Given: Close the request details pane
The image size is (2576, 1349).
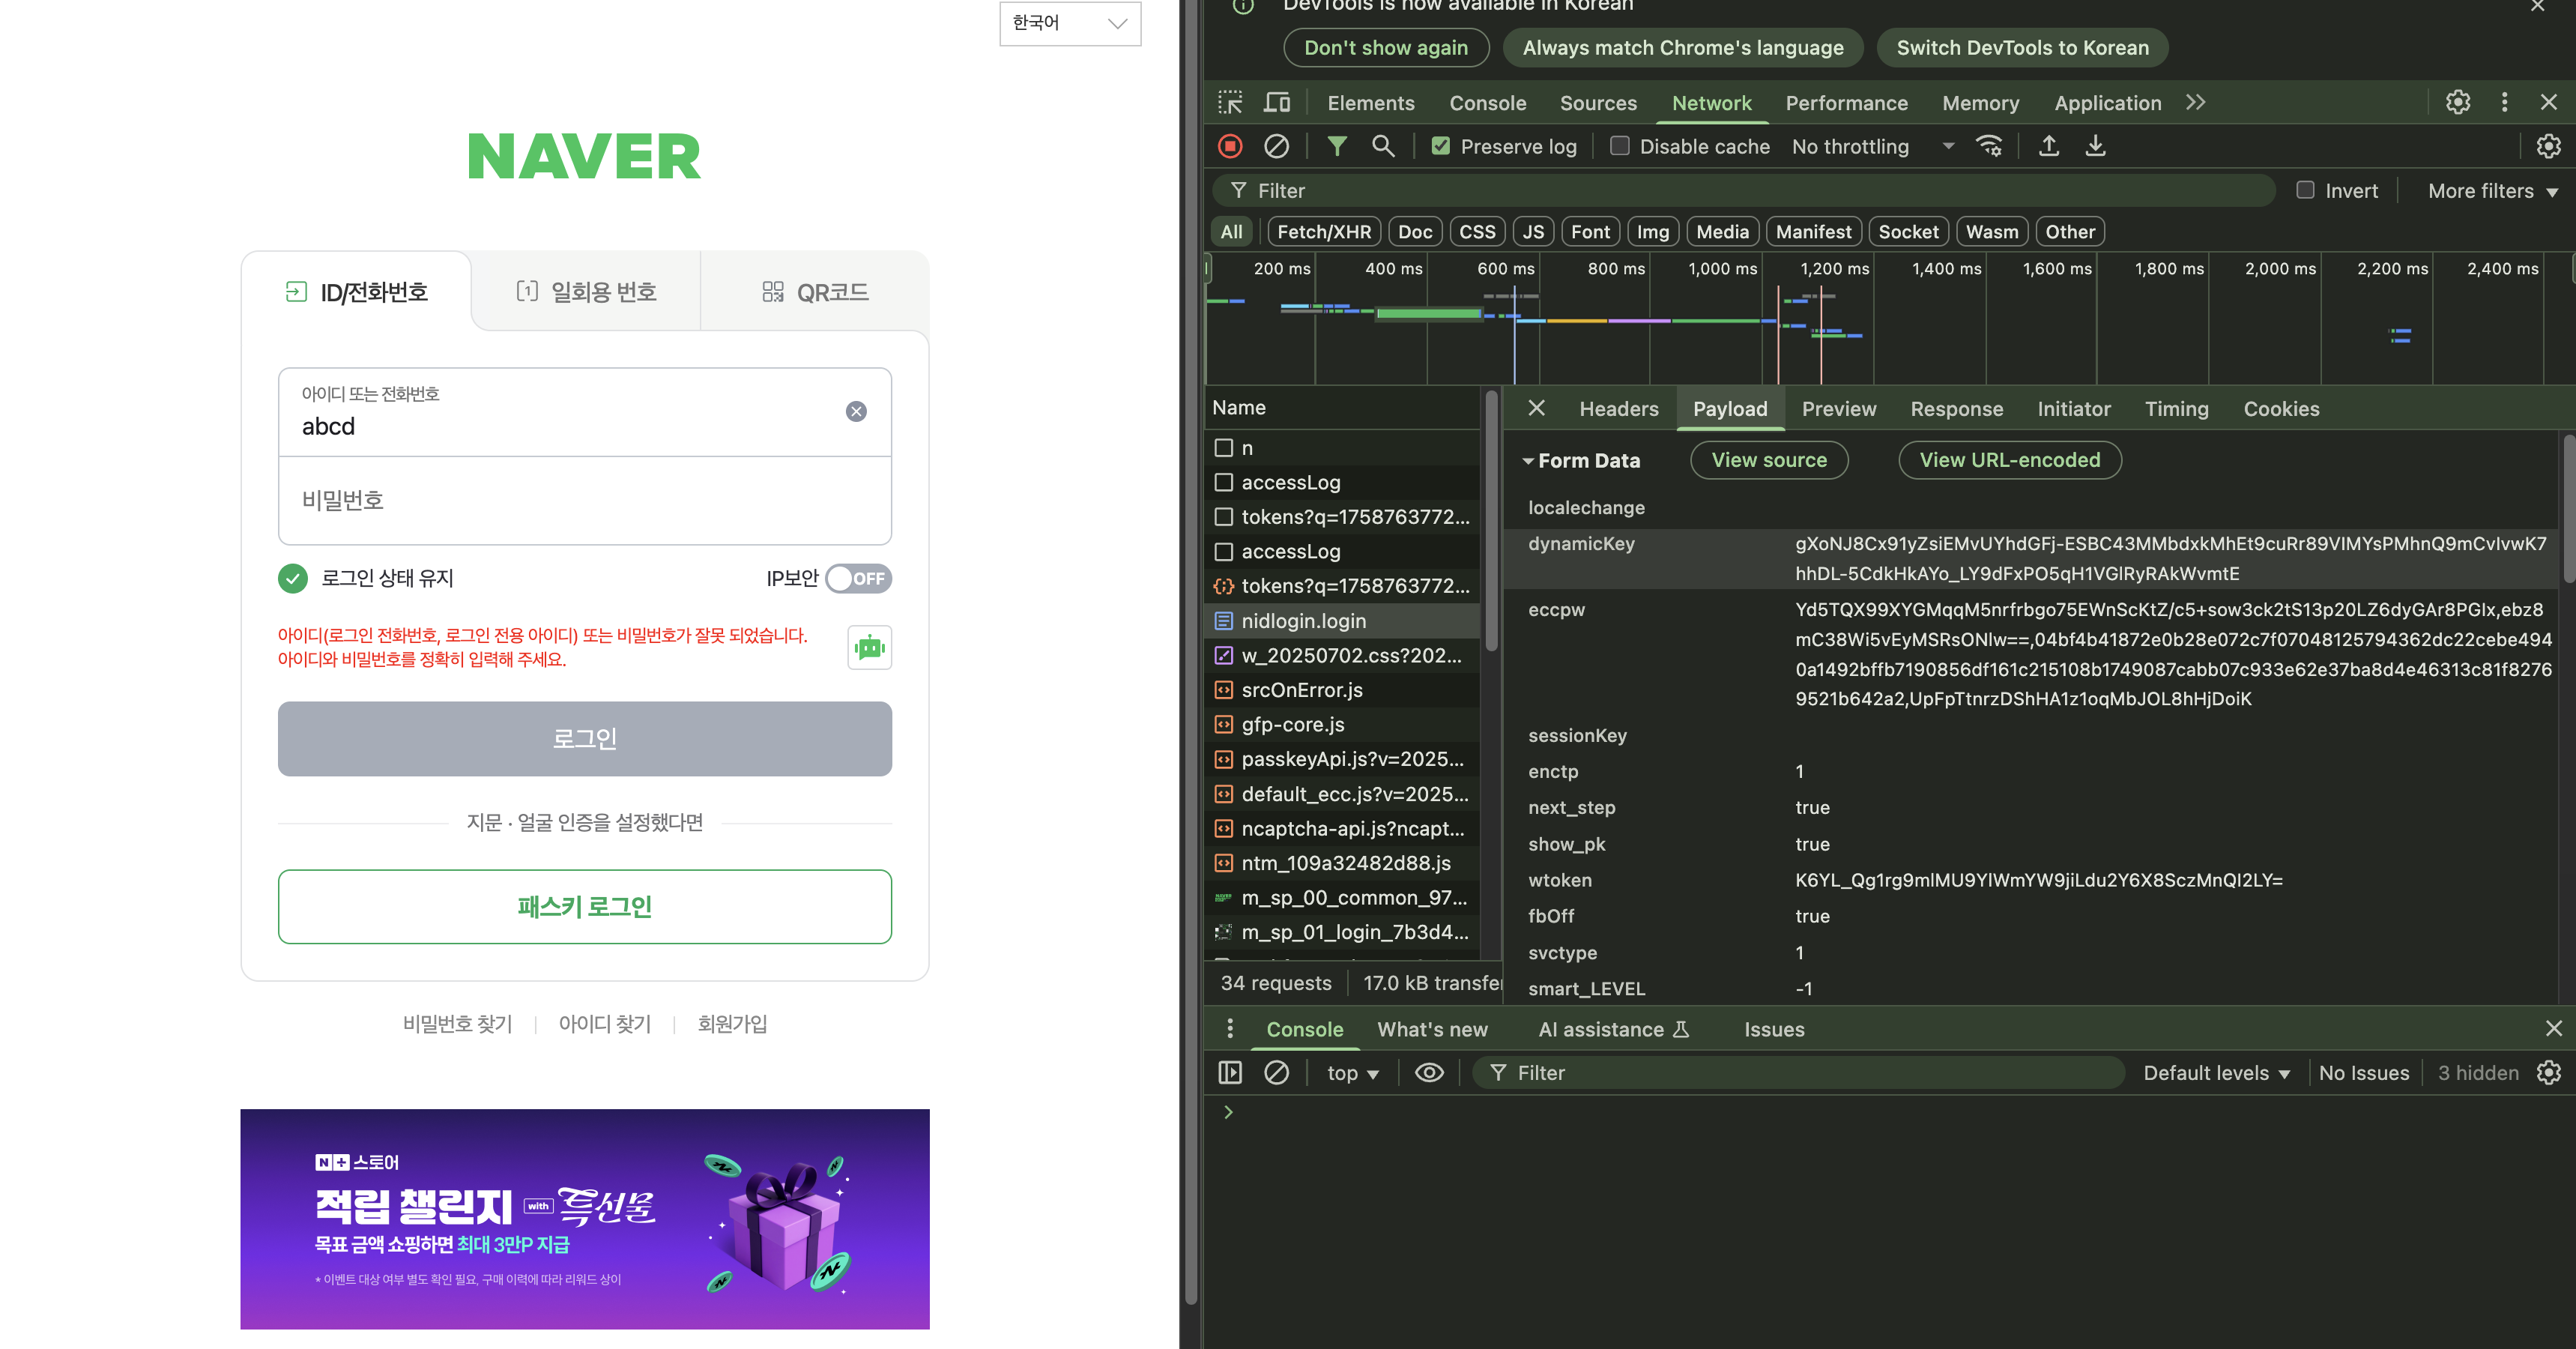Looking at the screenshot, I should coord(1537,408).
